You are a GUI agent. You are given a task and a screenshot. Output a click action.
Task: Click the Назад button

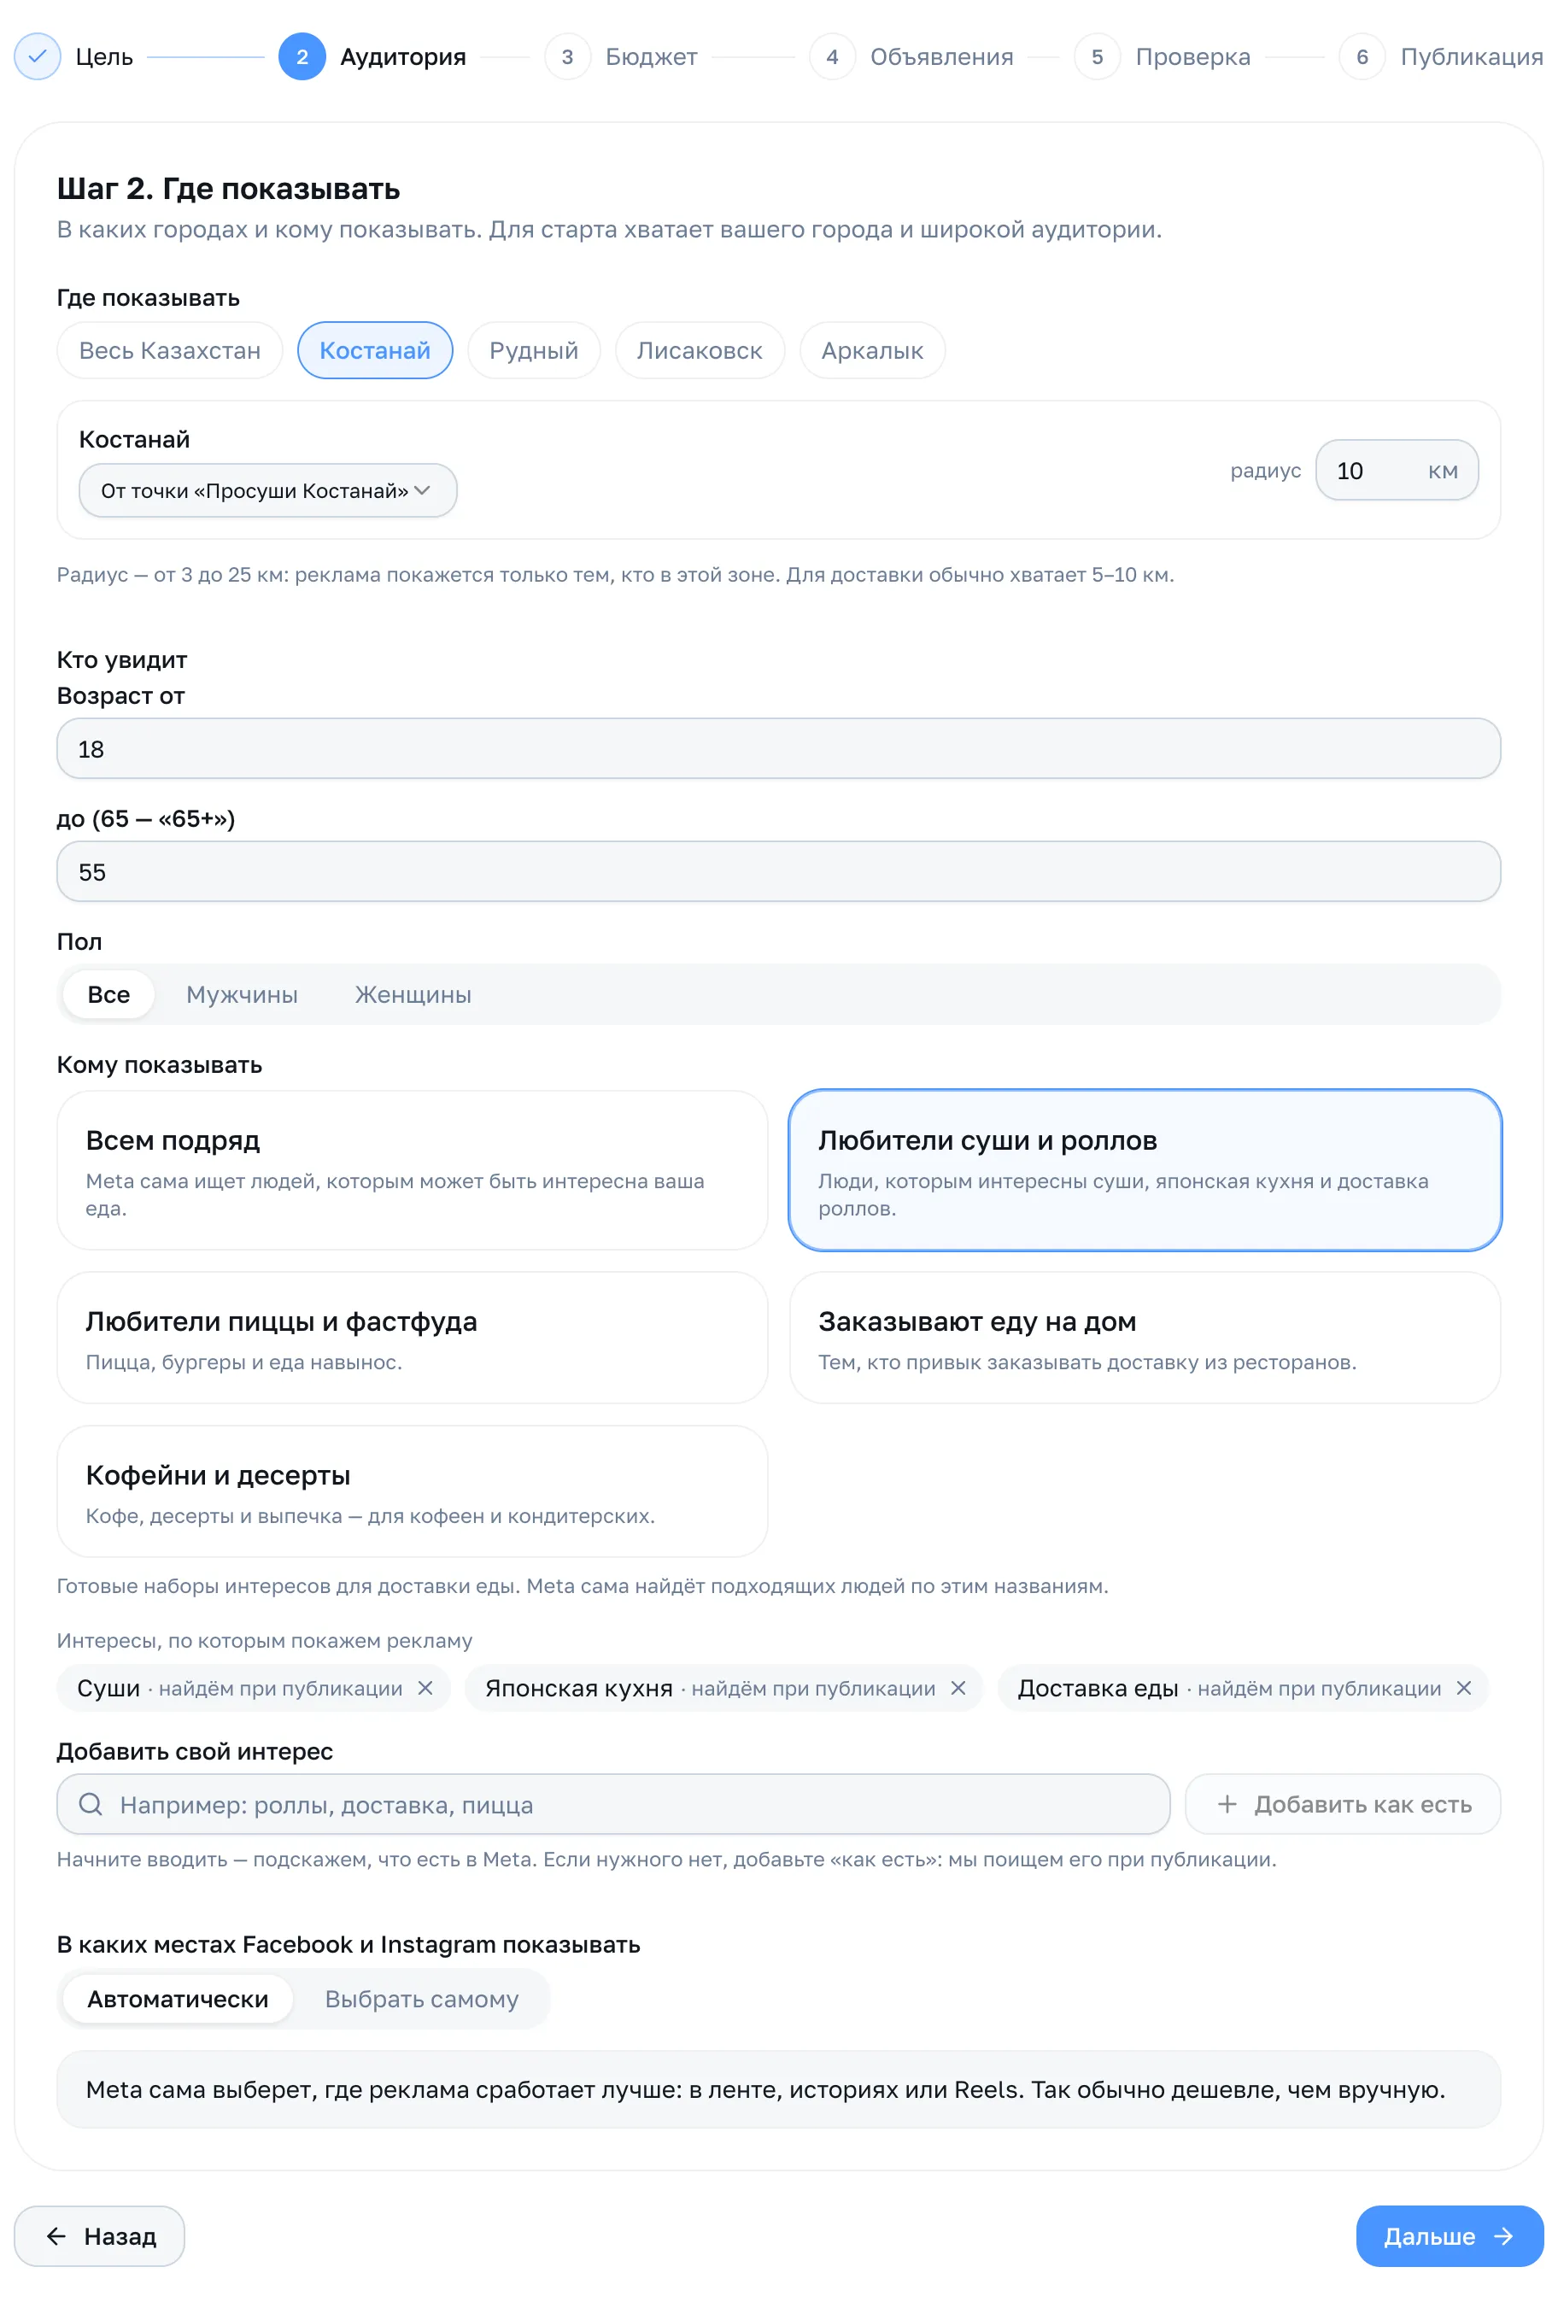coord(99,2236)
